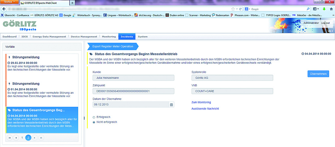
Task: Click into the Zählpunkt field
Action: point(133,91)
